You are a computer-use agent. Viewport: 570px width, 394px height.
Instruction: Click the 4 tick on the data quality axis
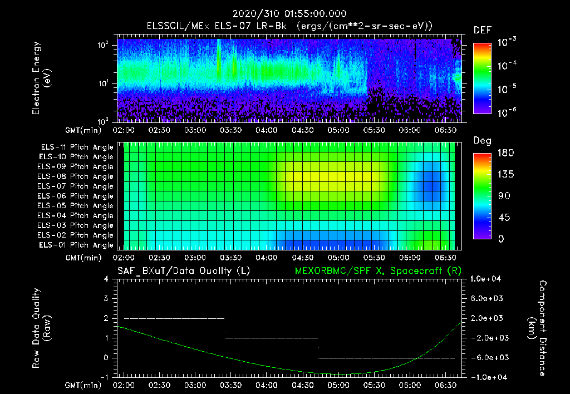click(106, 279)
